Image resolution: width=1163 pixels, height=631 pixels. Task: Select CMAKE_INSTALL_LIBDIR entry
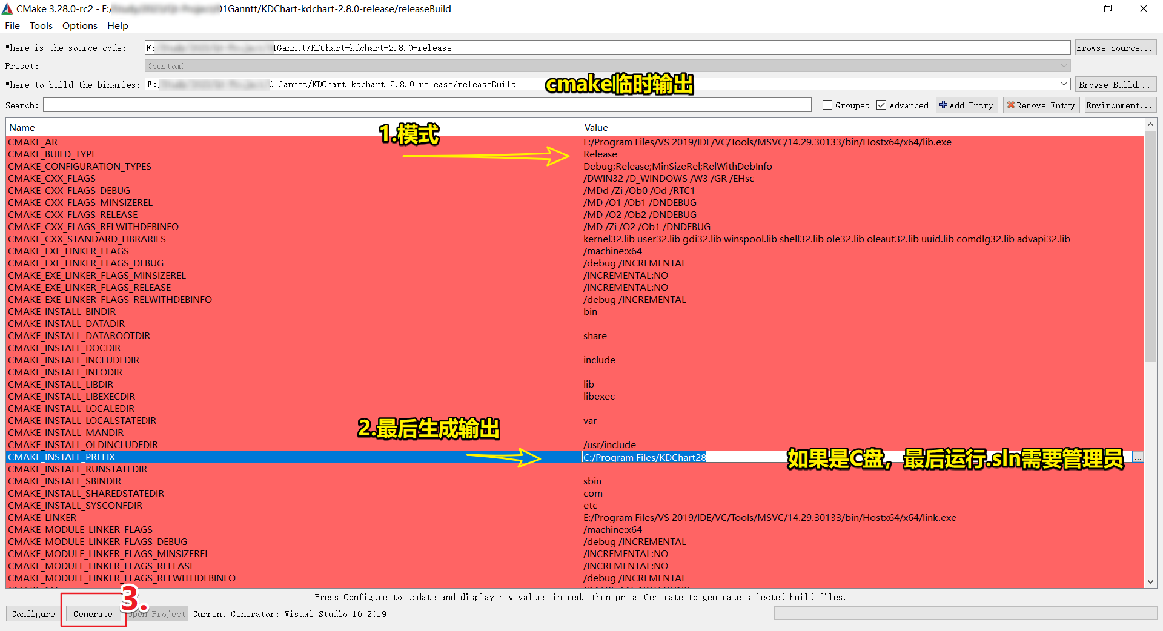(x=61, y=384)
